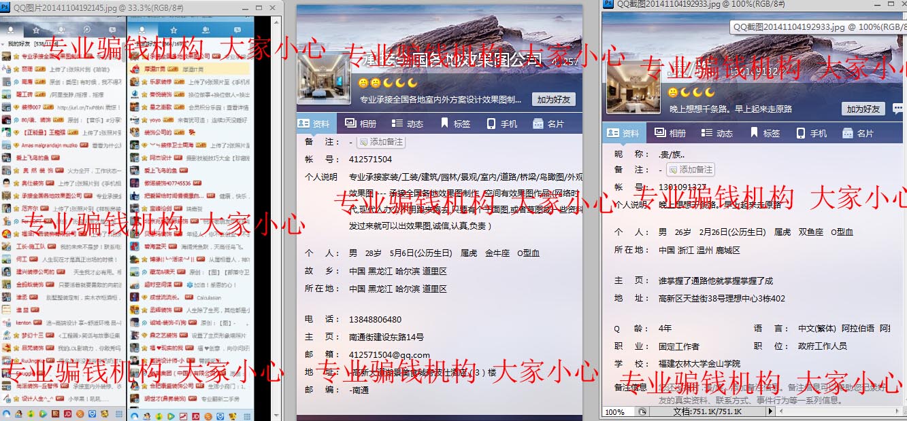Select star icon in second QQ panel
Viewport: 907px width, 421px height.
coord(174,31)
